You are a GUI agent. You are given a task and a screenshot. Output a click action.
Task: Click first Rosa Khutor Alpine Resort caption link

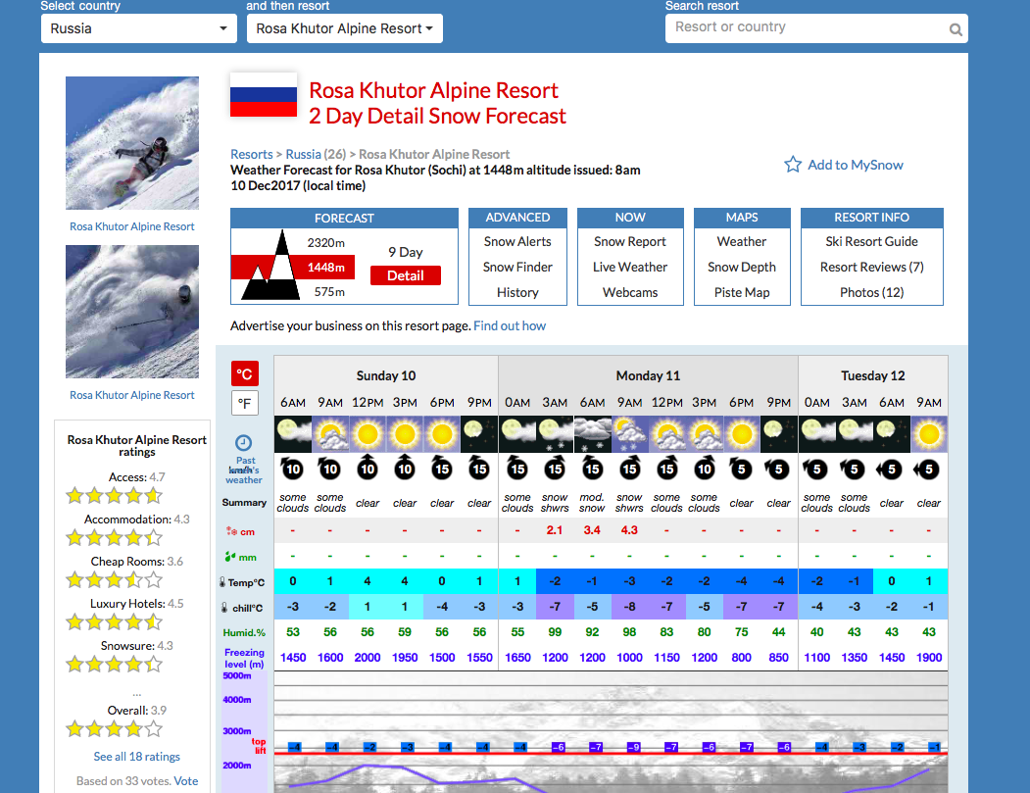point(132,226)
